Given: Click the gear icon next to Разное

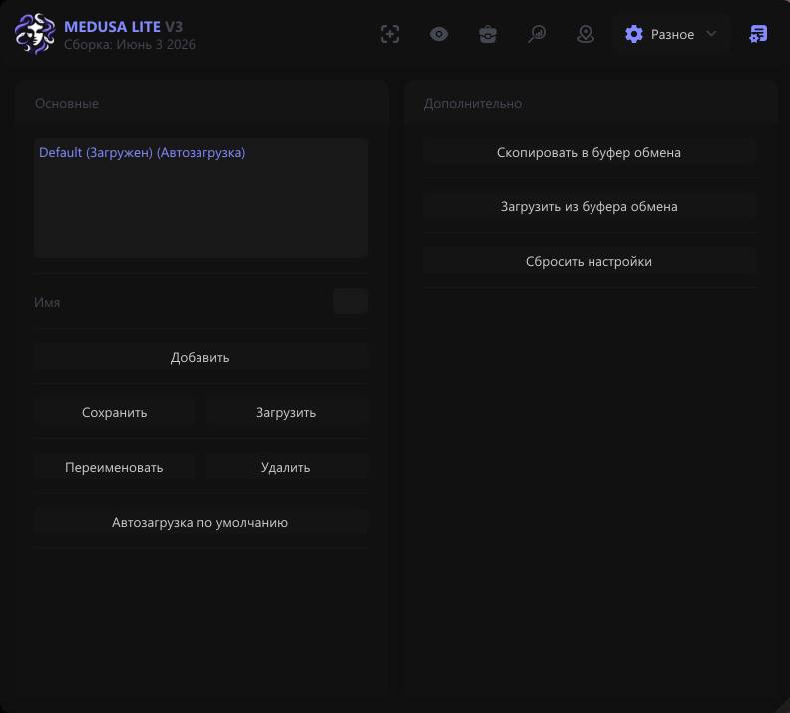Looking at the screenshot, I should (x=633, y=34).
